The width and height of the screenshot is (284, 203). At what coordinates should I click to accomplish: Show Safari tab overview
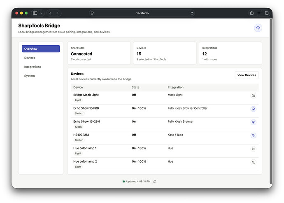click(x=266, y=13)
